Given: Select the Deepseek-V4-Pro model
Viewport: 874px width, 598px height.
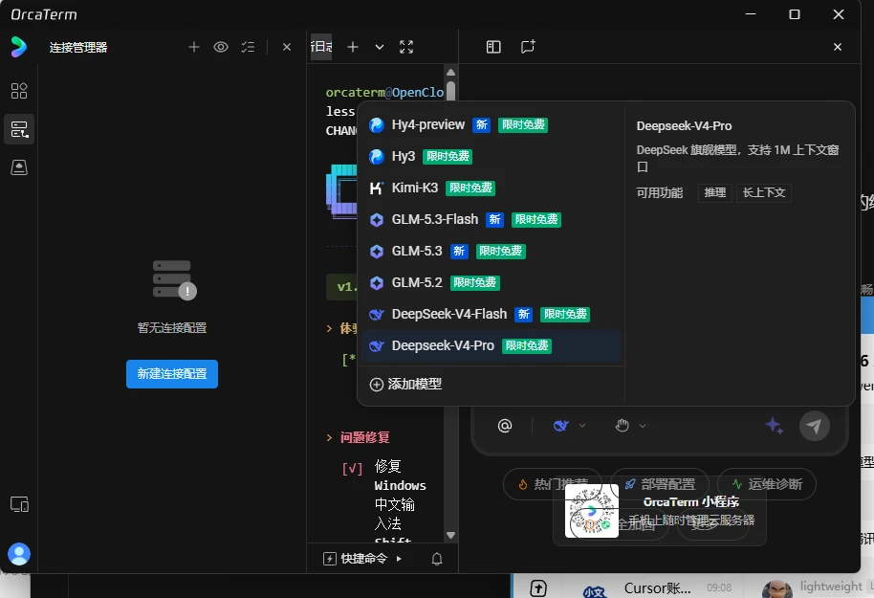Looking at the screenshot, I should pos(492,345).
